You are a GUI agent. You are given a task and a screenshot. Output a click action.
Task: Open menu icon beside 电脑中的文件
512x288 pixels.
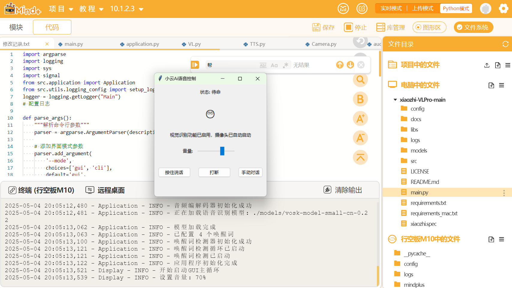[502, 86]
